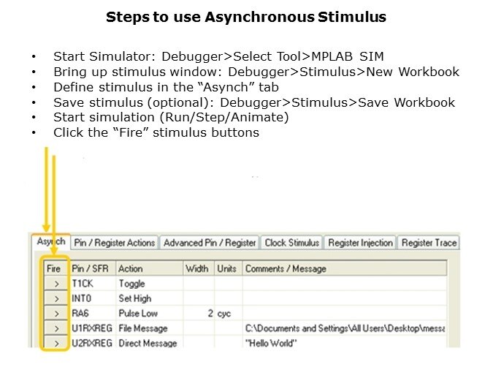This screenshot has height=370, width=493.
Task: Fire the INT0 Set High stimulus
Action: click(53, 298)
